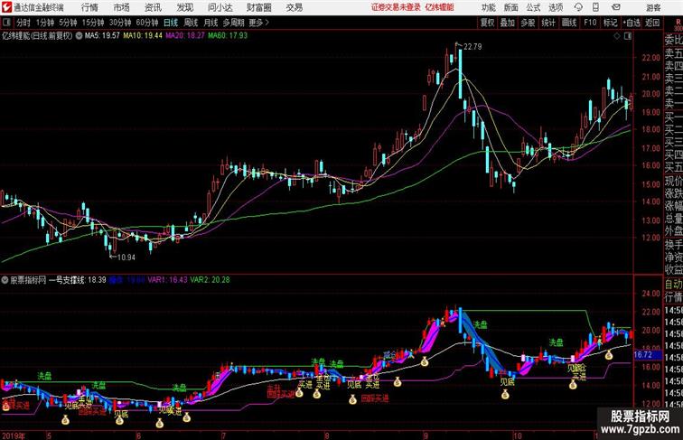Click the 标记 mark button
Screen dimensions: 683x440
(x=610, y=23)
